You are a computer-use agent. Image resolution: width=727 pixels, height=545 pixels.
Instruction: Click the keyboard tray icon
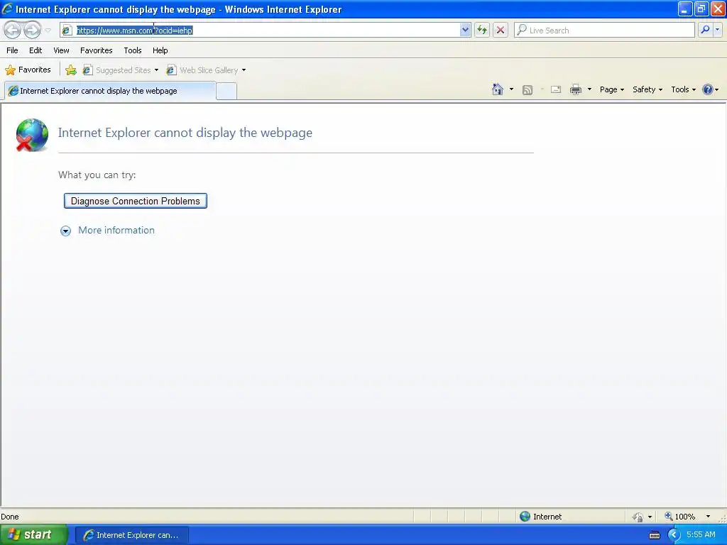tap(654, 535)
